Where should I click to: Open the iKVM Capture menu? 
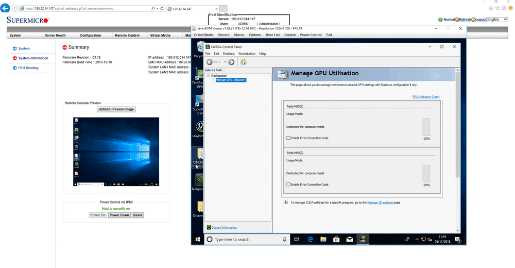(x=289, y=35)
